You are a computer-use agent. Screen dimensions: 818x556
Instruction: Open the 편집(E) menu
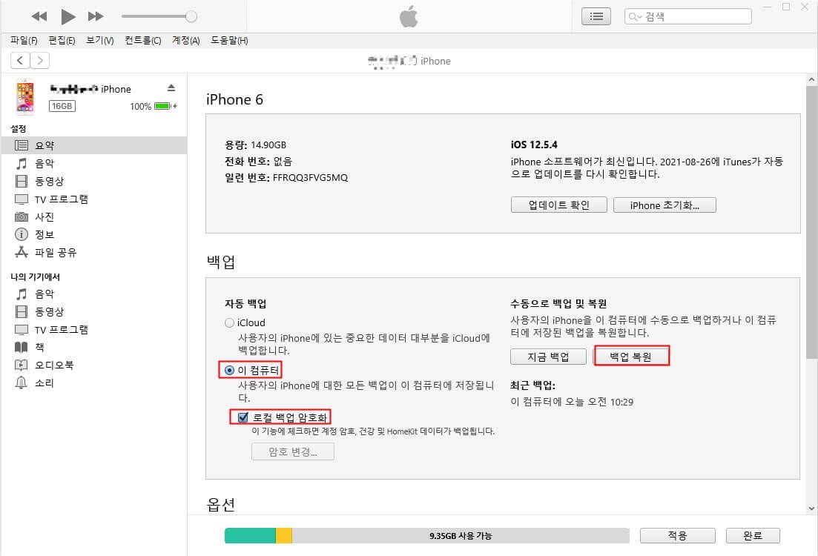[x=62, y=40]
